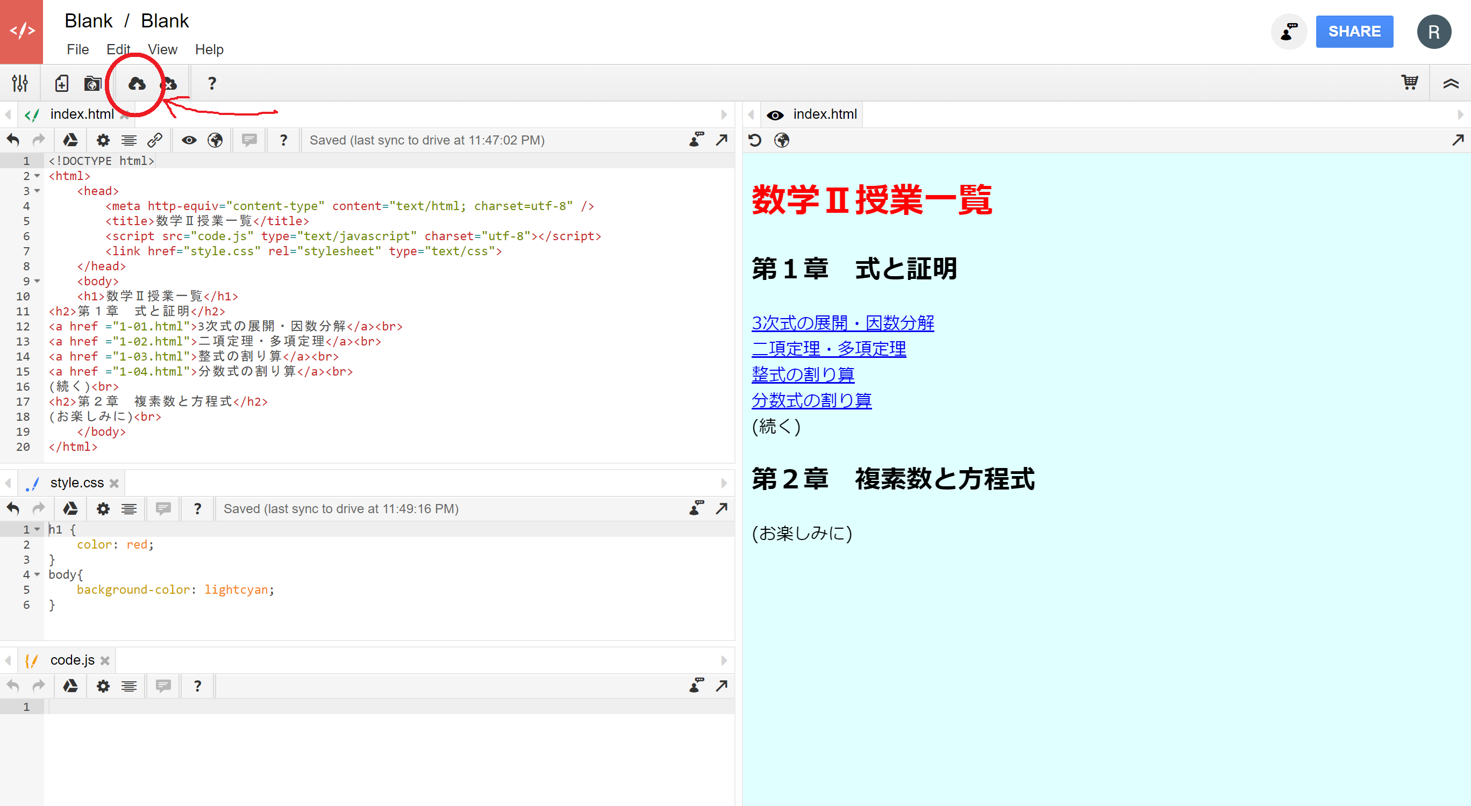Click Google Drive icon in index.html toolbar
1471x806 pixels.
pyautogui.click(x=70, y=140)
